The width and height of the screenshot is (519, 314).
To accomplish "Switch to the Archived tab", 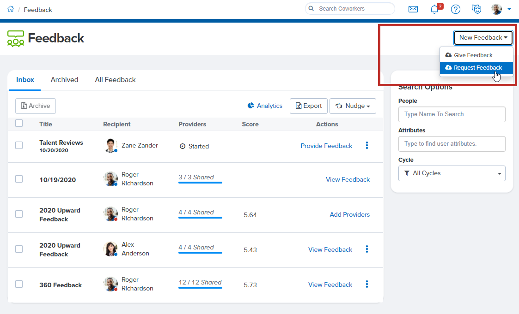I will click(64, 80).
